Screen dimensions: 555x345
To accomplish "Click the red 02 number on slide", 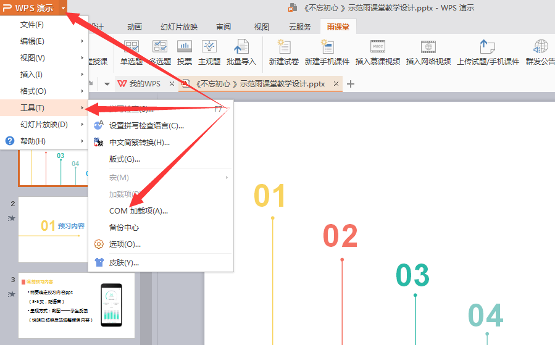I will (x=340, y=236).
